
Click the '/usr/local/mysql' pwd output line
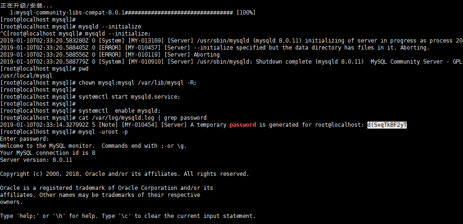[x=26, y=76]
